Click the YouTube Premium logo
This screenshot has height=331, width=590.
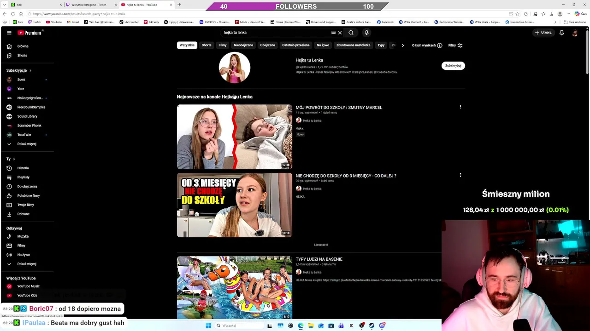tap(30, 33)
